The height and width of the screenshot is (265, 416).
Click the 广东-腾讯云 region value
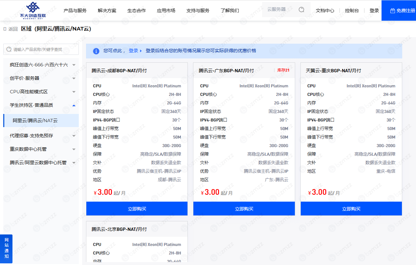(x=276, y=180)
